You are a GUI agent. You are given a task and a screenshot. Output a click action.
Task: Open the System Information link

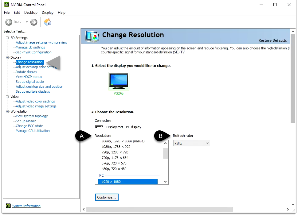click(x=26, y=206)
